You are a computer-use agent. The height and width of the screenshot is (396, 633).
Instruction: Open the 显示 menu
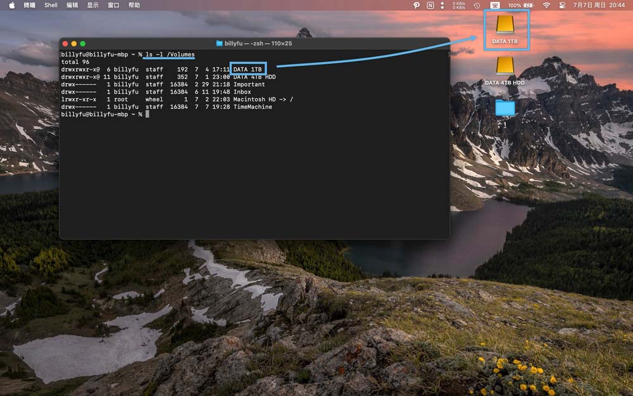(x=92, y=5)
